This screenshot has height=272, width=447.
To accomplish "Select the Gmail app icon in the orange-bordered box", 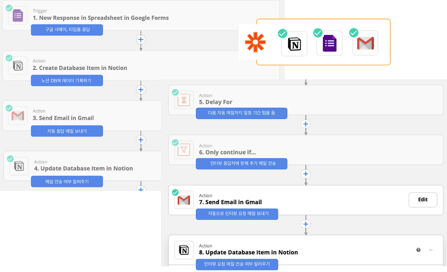I will [x=365, y=43].
